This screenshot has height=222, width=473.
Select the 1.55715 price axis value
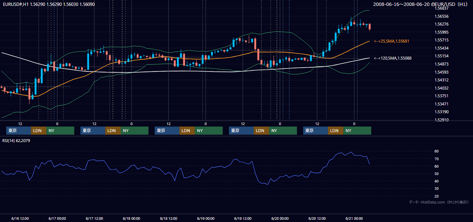pyautogui.click(x=442, y=40)
